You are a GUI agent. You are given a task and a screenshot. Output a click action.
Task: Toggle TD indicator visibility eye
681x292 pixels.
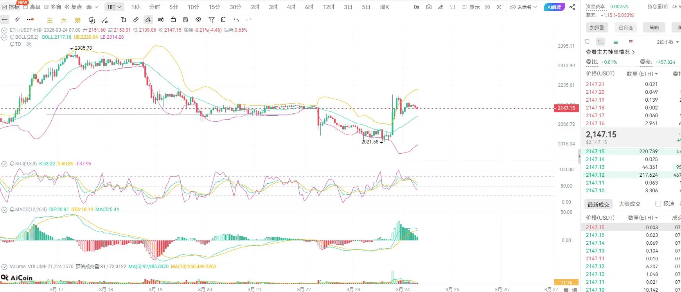tap(29, 44)
